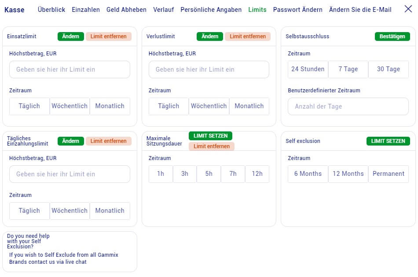The height and width of the screenshot is (277, 418).
Task: Click LIMIT SETZEN for Self exclusion
Action: pos(388,141)
